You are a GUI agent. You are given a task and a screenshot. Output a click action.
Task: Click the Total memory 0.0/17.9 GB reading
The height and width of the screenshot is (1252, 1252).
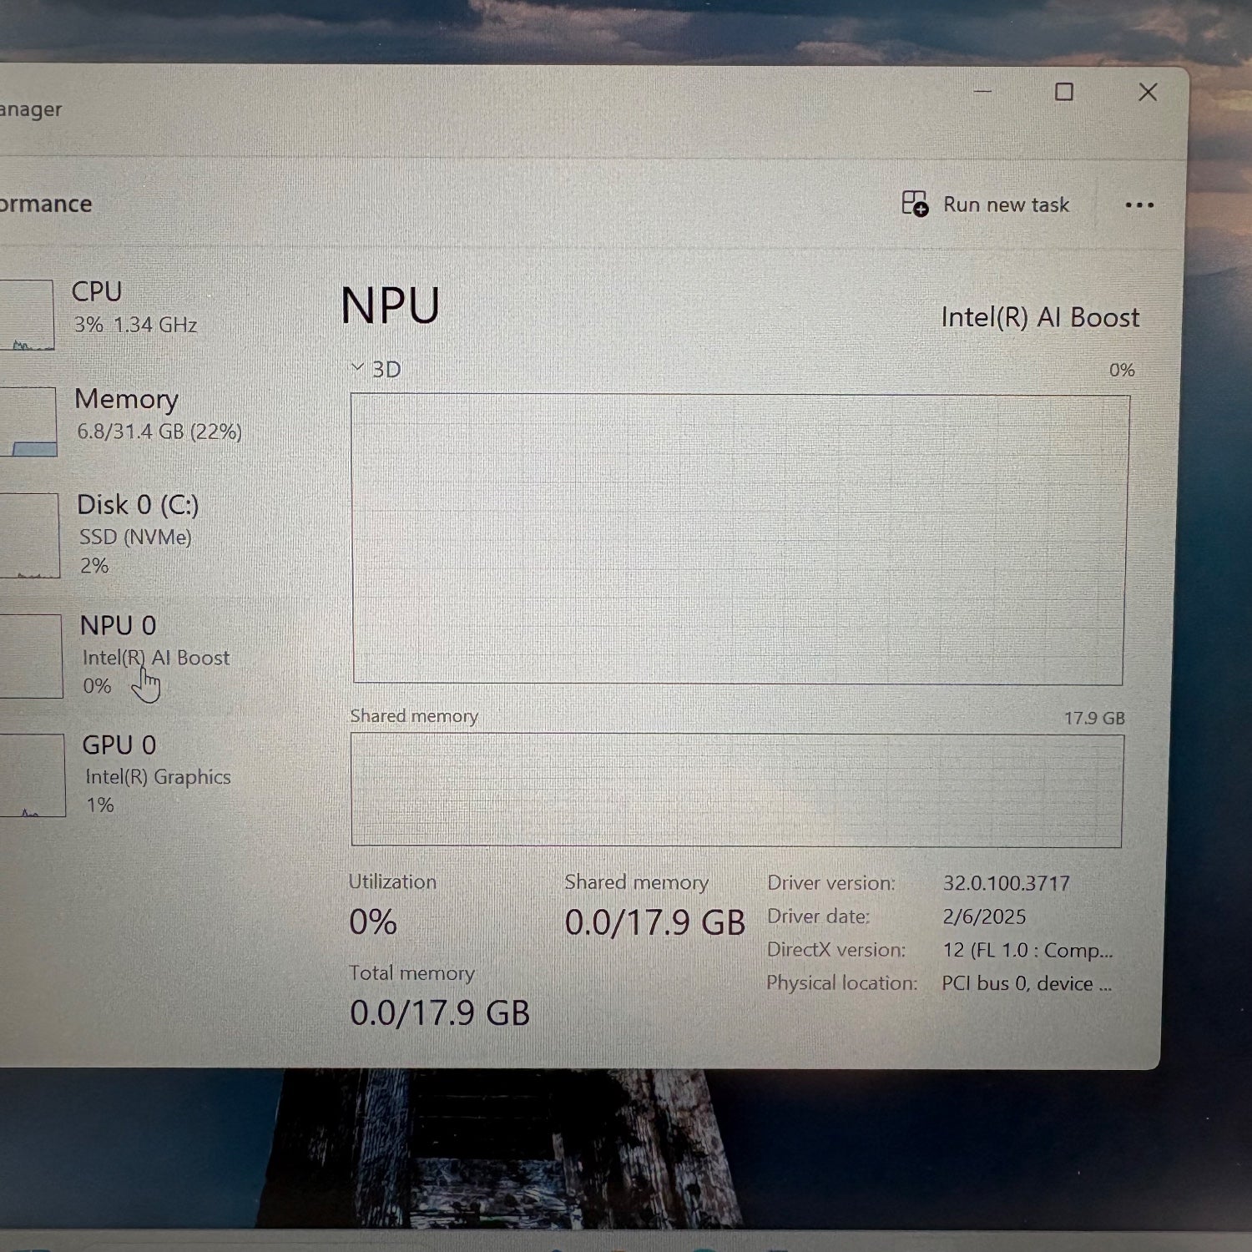point(439,1013)
